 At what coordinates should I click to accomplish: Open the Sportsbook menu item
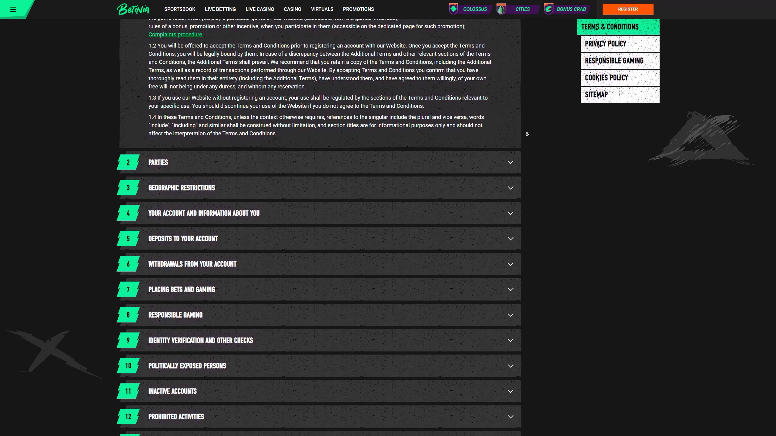click(x=179, y=9)
